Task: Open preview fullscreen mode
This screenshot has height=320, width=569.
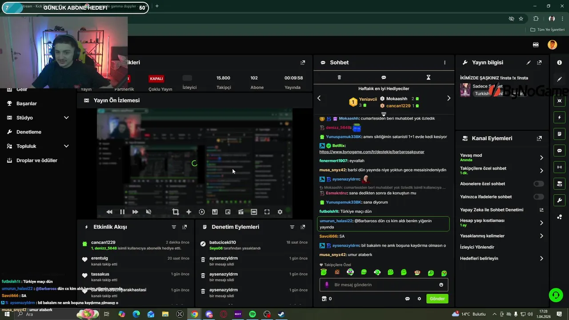Action: (x=267, y=212)
